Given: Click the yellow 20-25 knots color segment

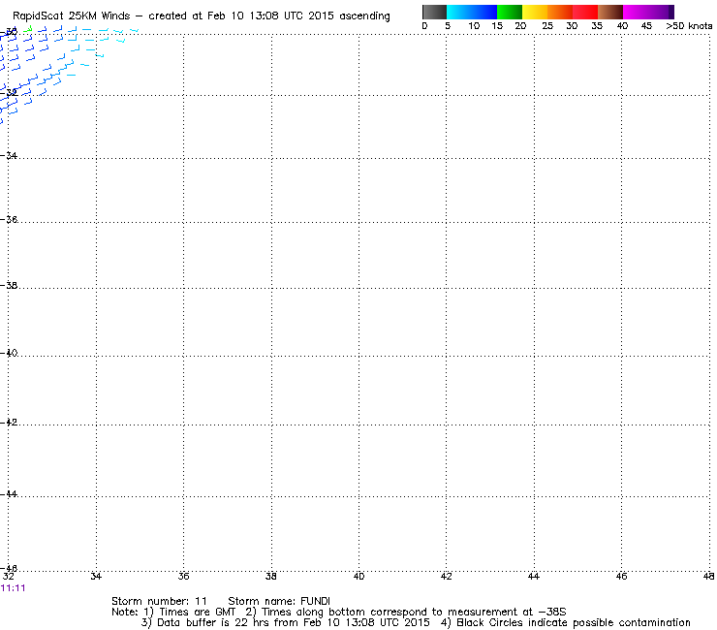Looking at the screenshot, I should (535, 12).
